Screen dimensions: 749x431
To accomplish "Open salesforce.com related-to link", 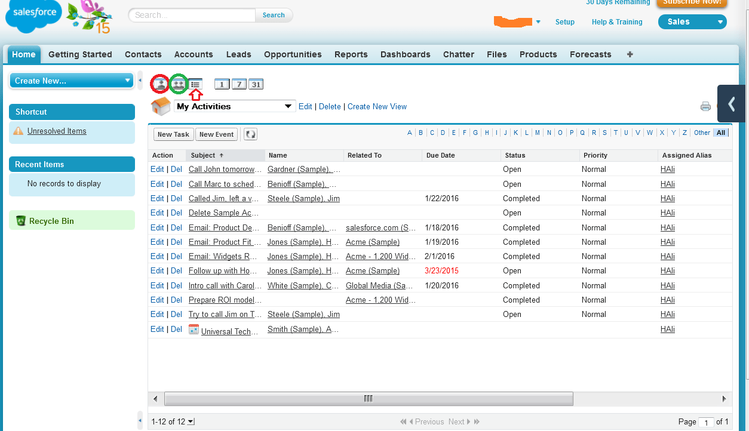I will 381,228.
